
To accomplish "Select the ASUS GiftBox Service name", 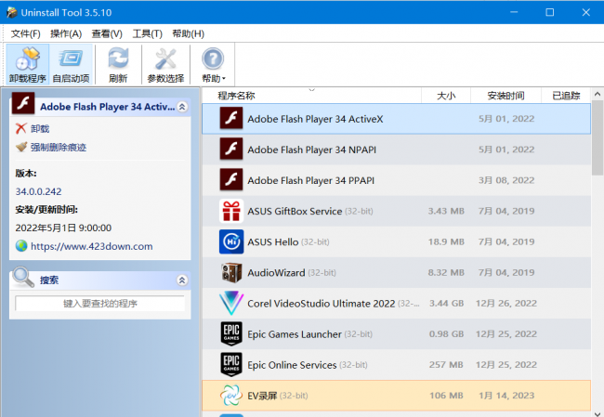I will (295, 211).
